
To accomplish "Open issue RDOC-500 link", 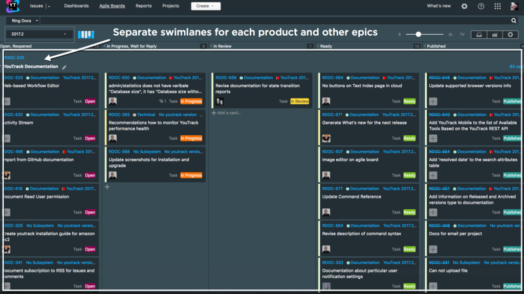I will pos(119,78).
